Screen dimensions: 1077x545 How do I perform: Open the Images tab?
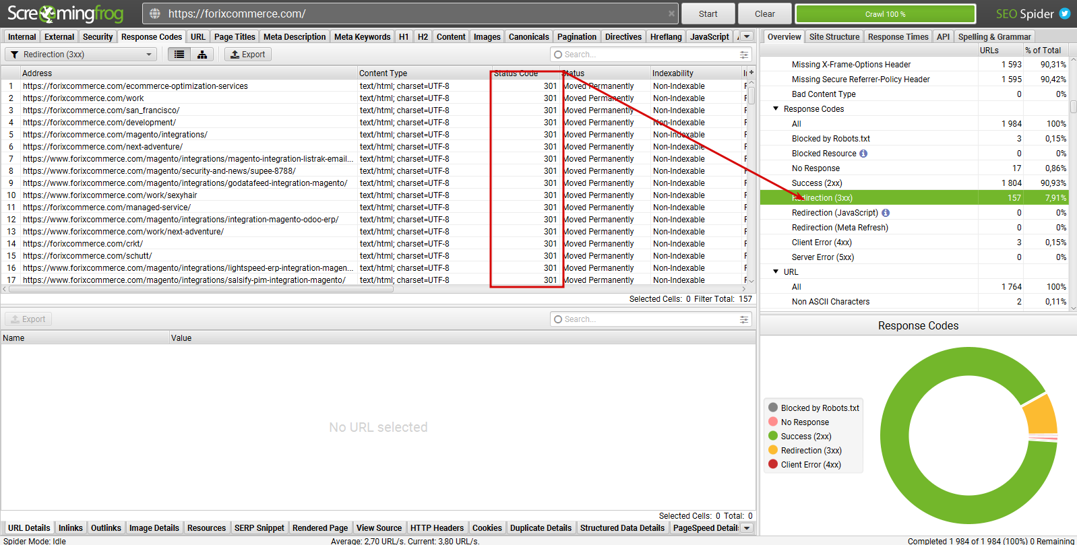click(x=487, y=37)
